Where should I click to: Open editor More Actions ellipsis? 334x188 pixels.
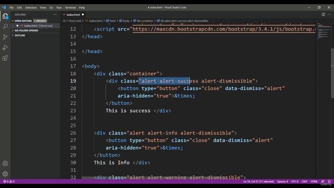pos(329,15)
